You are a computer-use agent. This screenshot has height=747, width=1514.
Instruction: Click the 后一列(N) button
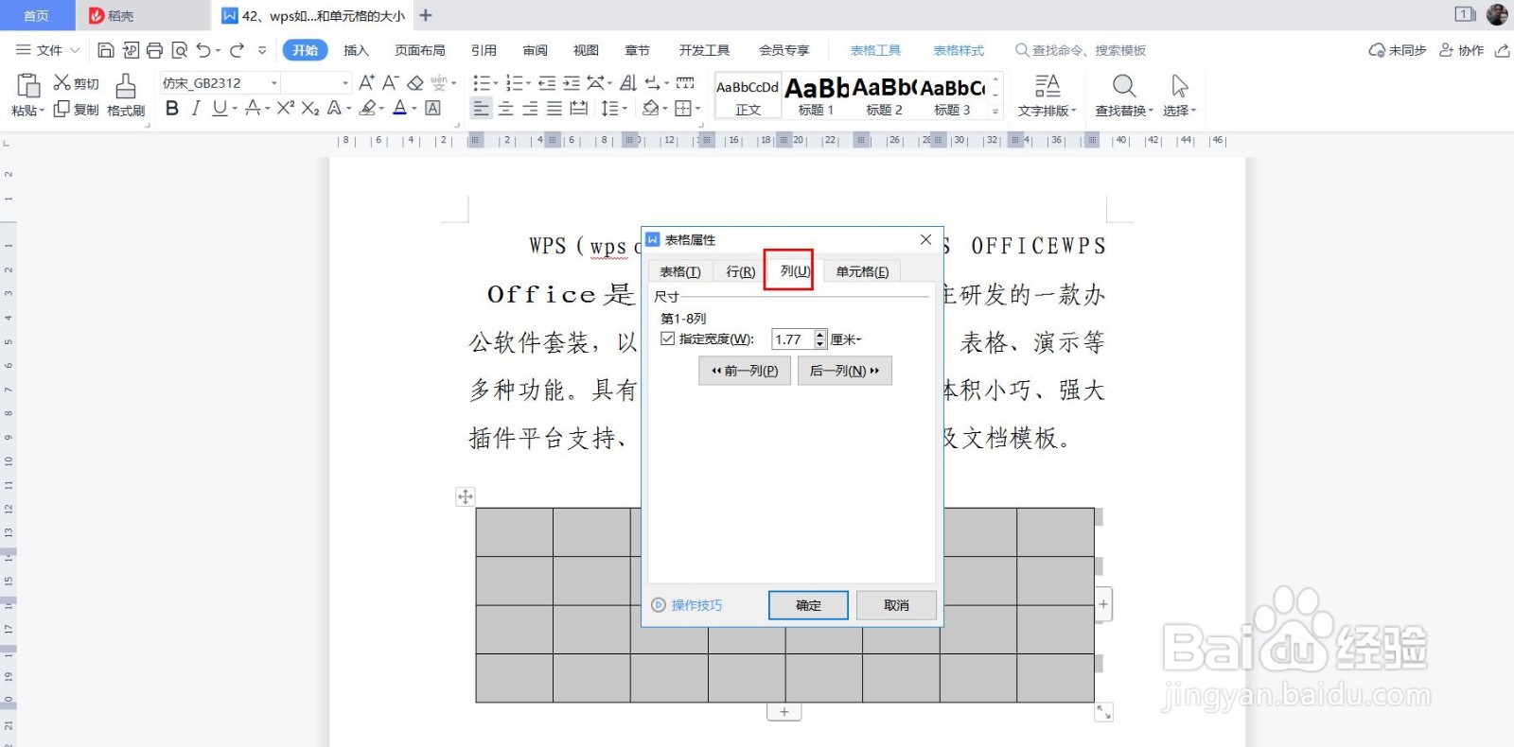(845, 371)
